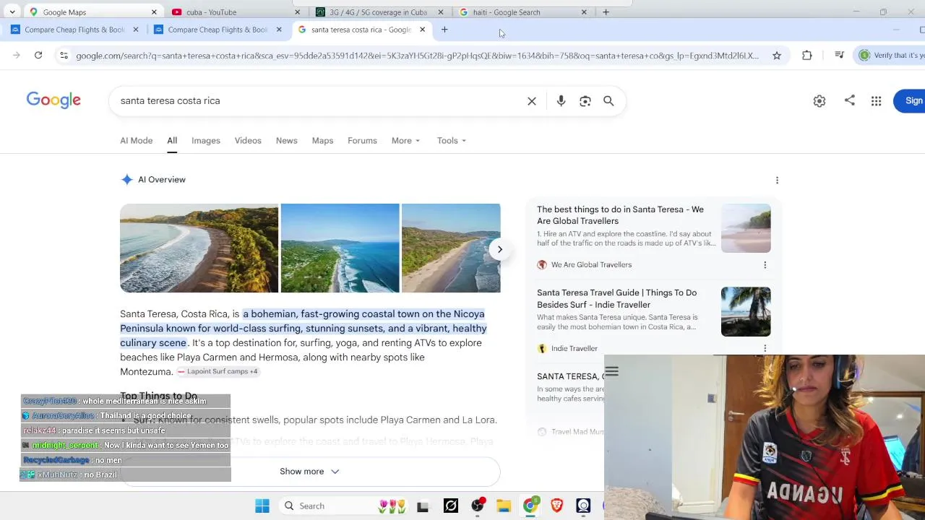
Task: Close the haiti - Google Search tab
Action: click(584, 12)
